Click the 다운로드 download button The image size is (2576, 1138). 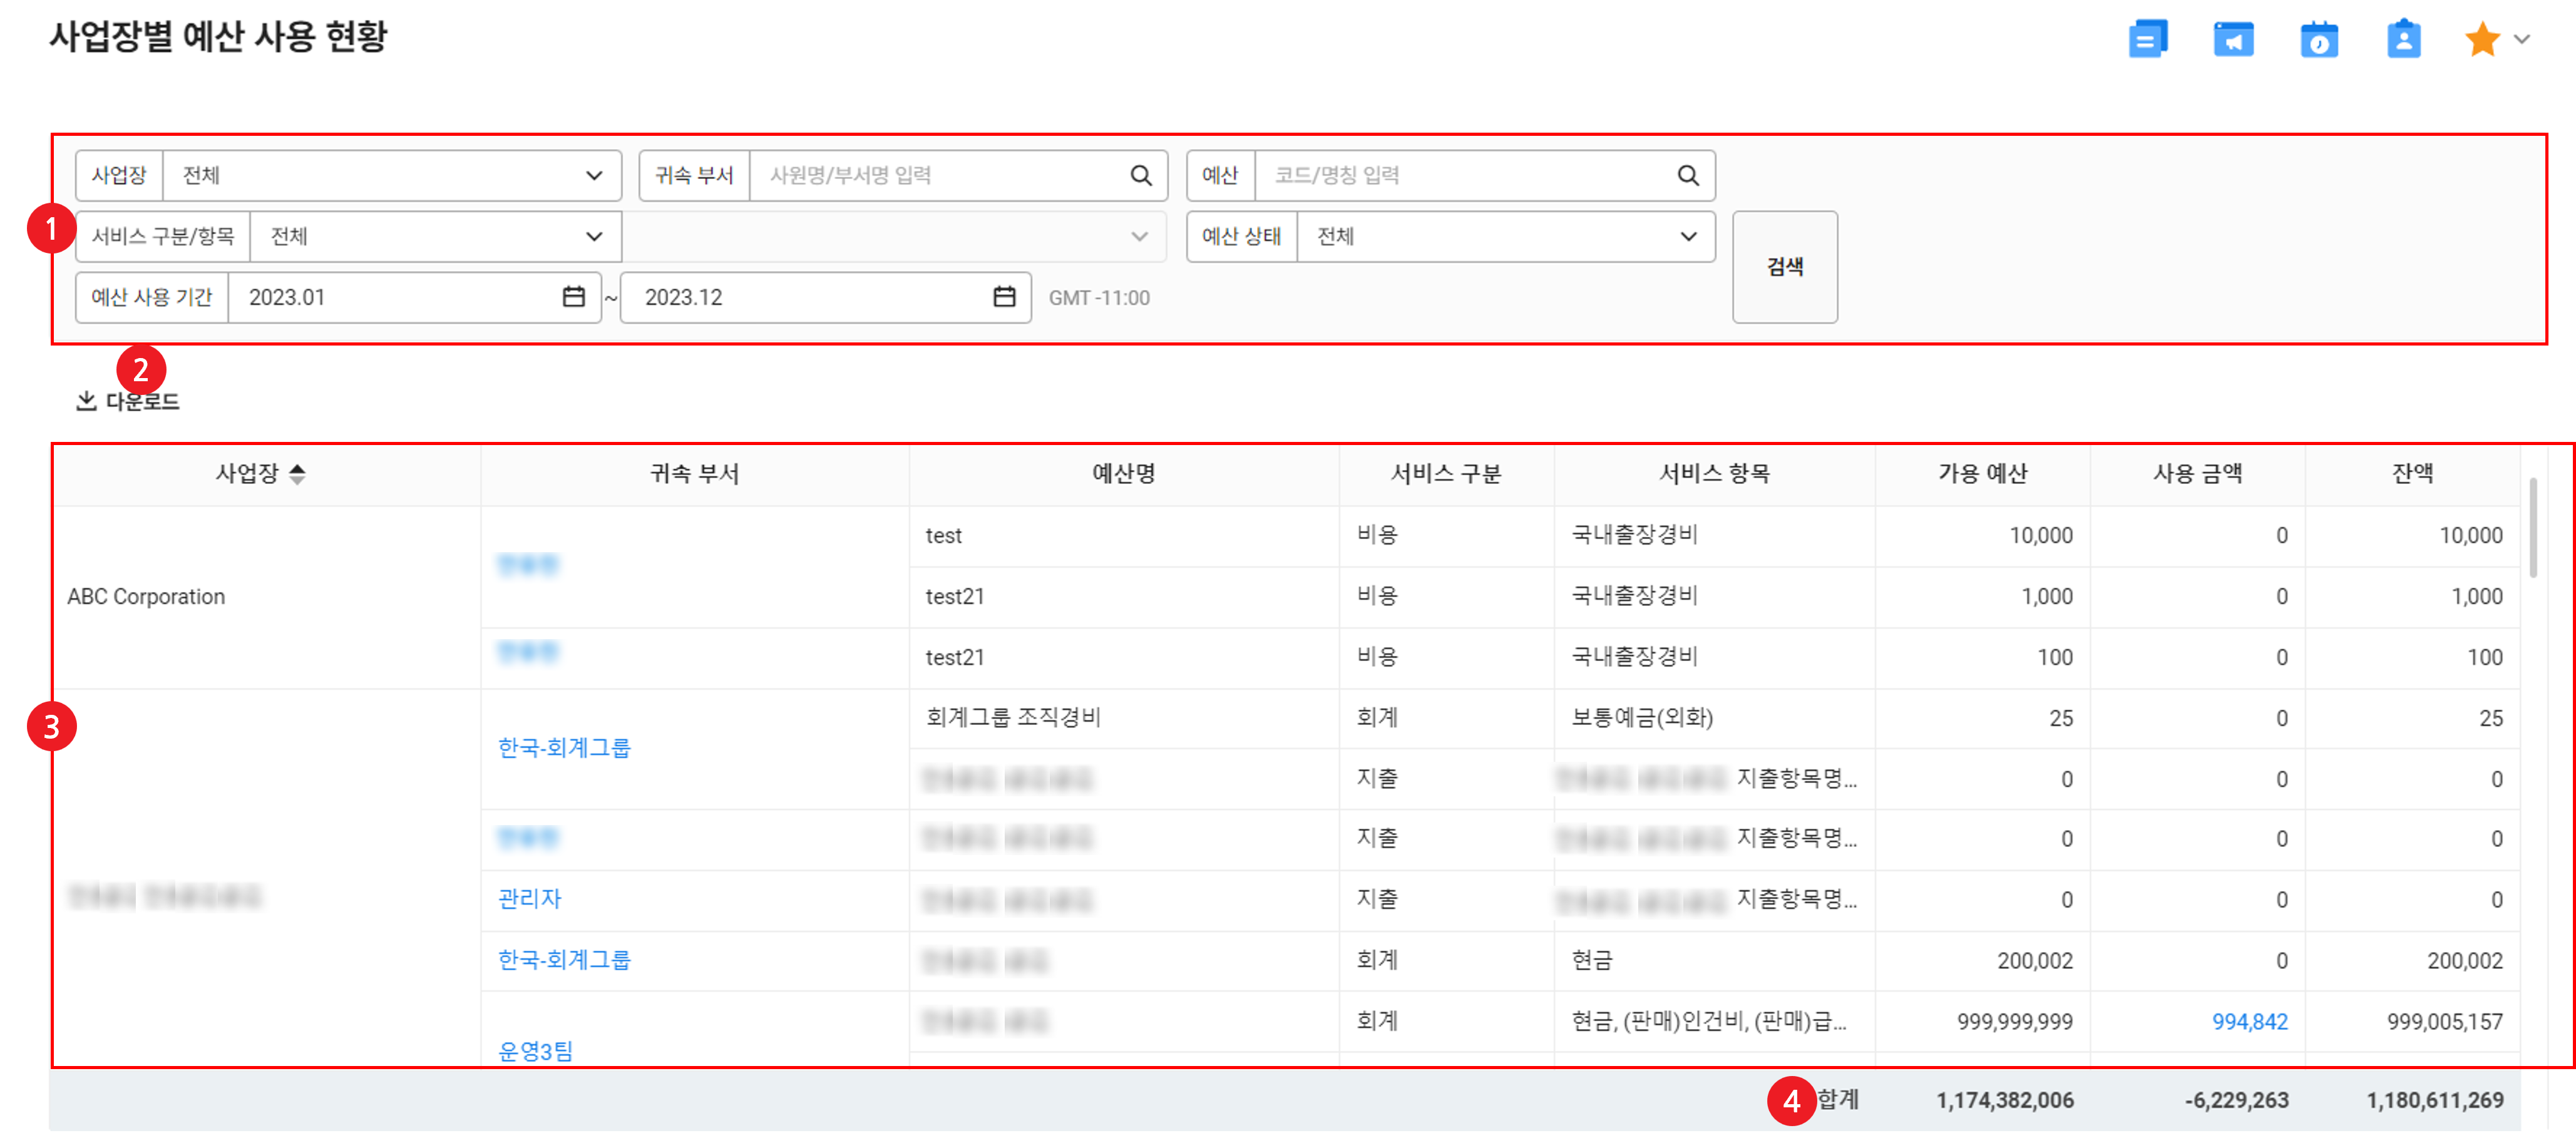(128, 402)
